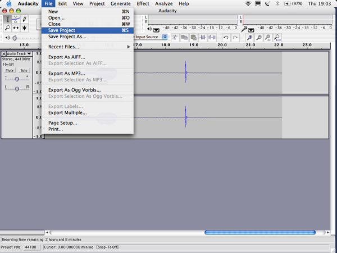The image size is (337, 253).
Task: Open the Edit menu
Action: tap(62, 4)
